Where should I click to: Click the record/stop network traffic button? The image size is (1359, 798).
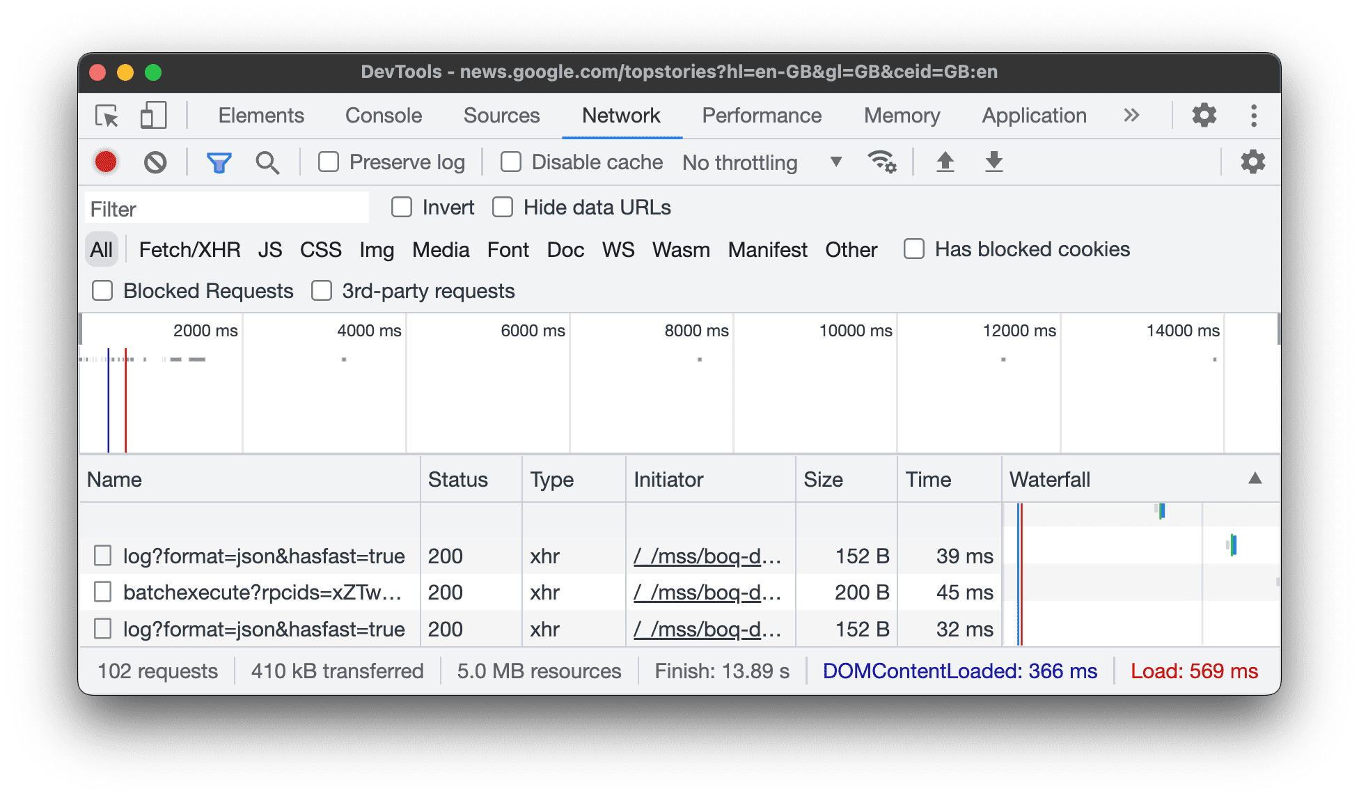pyautogui.click(x=105, y=162)
